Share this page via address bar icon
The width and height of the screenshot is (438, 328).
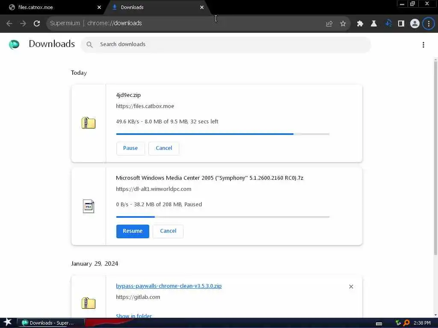click(329, 24)
